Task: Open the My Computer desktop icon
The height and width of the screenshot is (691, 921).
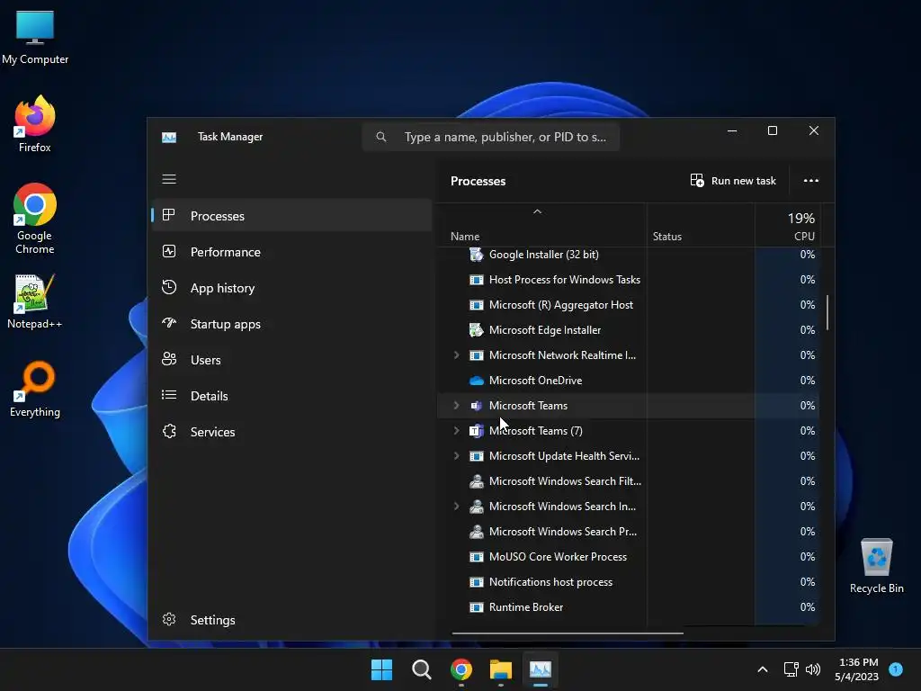Action: click(x=35, y=36)
